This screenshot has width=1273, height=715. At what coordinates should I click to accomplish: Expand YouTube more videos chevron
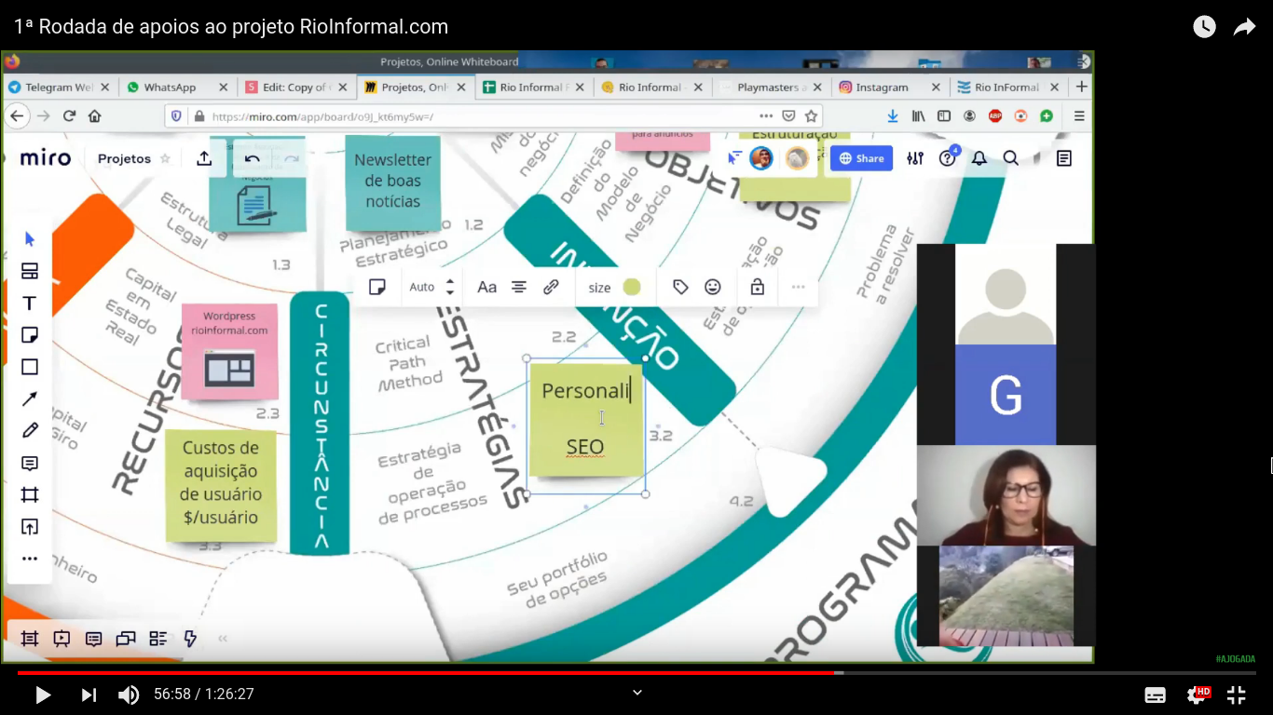coord(637,693)
